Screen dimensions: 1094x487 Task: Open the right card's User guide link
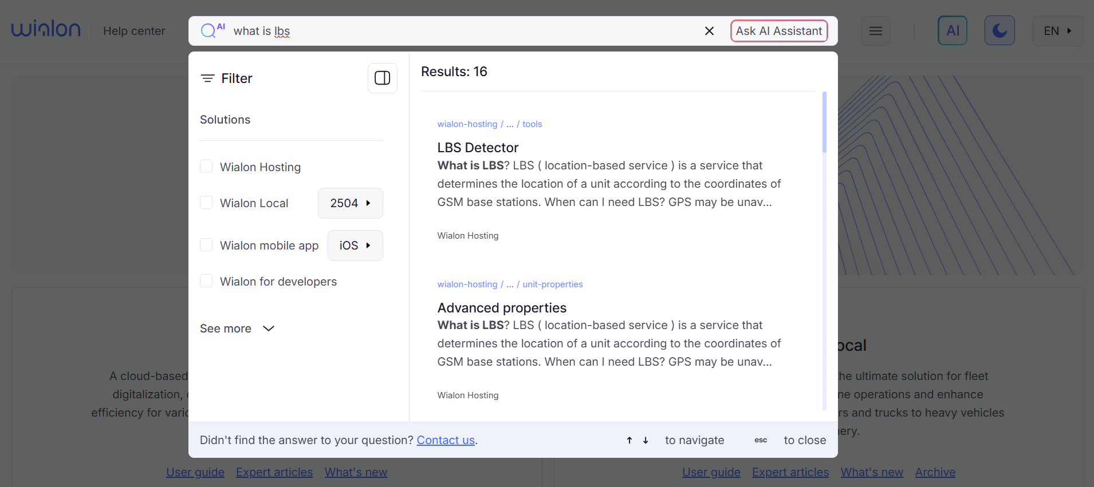(711, 472)
